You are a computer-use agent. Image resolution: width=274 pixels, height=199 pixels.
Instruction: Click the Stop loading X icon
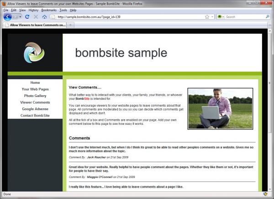coord(36,17)
